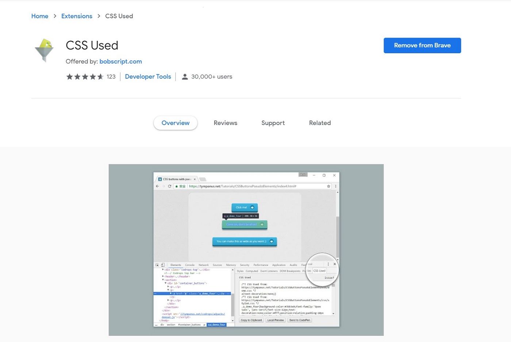Show the Related tab
Image resolution: width=511 pixels, height=342 pixels.
point(320,123)
